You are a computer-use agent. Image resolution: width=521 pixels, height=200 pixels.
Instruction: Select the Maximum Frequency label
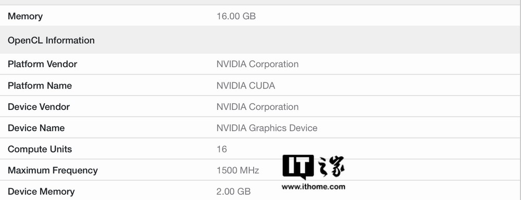pos(53,170)
